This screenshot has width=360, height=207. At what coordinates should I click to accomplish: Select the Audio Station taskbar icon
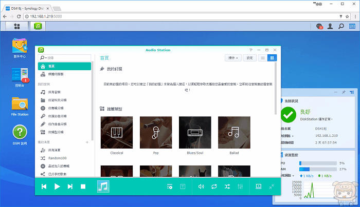coord(38,26)
